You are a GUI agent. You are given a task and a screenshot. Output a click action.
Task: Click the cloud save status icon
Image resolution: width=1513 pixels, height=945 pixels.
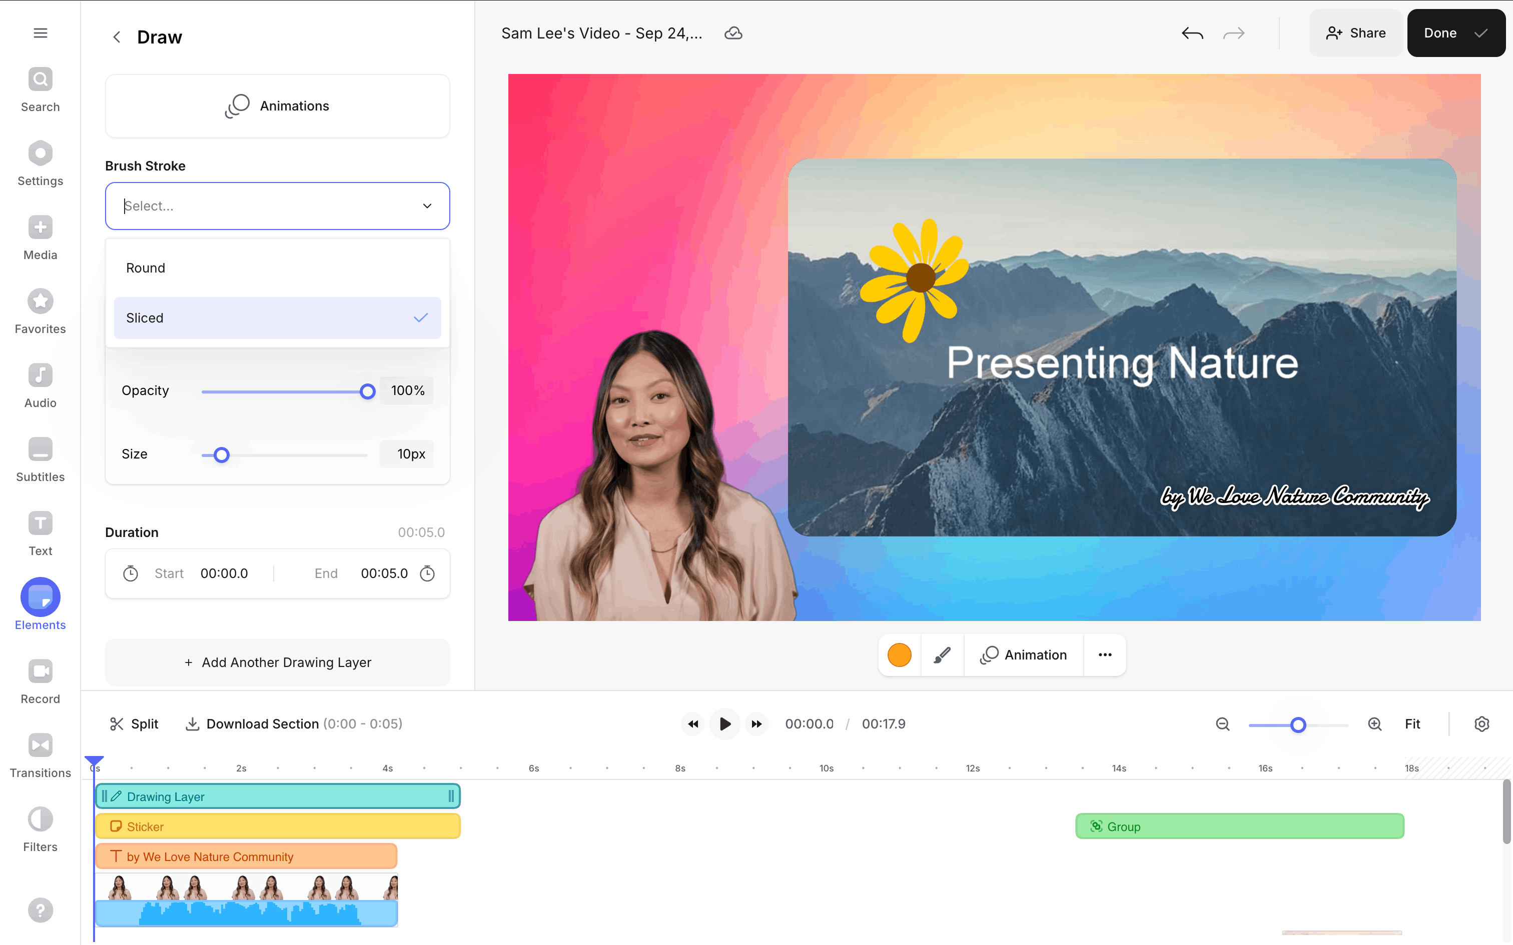point(733,33)
